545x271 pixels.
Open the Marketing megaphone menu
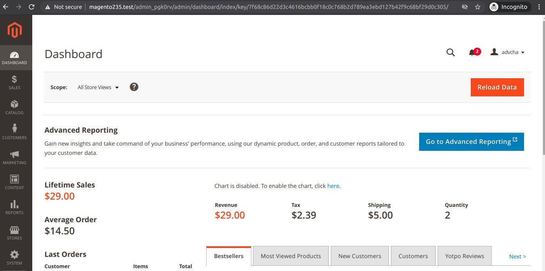point(15,157)
